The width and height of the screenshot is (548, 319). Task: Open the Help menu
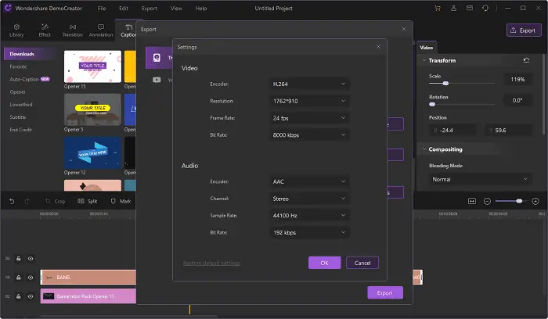pyautogui.click(x=201, y=9)
